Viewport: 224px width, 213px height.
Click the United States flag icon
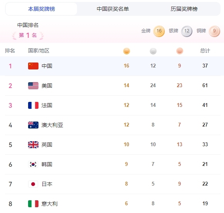(x=33, y=86)
